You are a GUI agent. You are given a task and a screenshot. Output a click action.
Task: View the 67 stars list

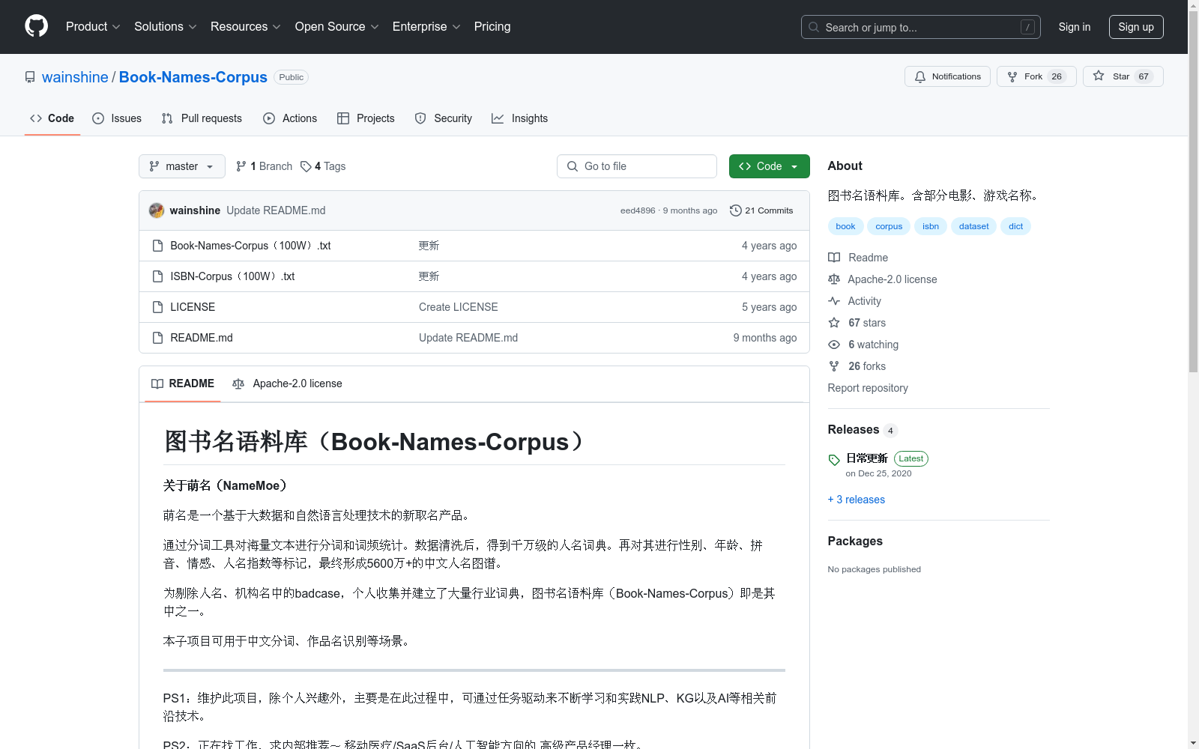857,323
